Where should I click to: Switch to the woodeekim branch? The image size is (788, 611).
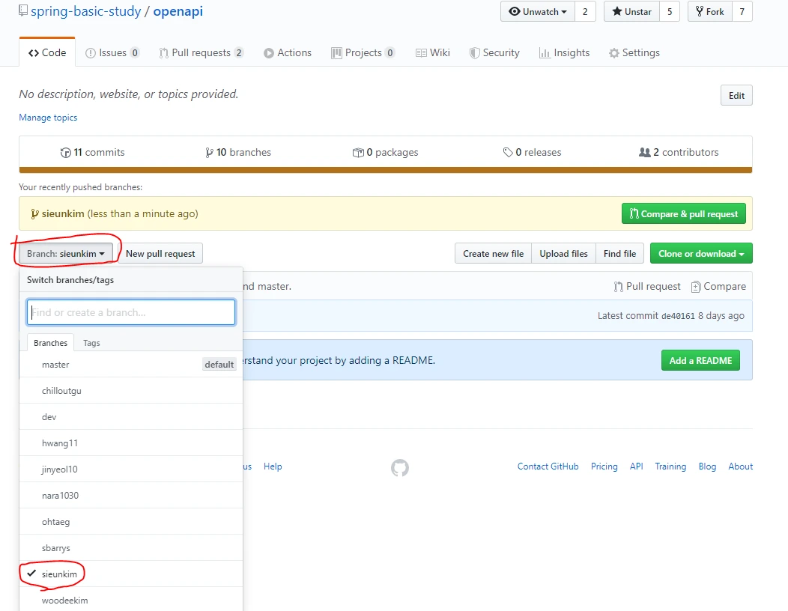(x=131, y=600)
